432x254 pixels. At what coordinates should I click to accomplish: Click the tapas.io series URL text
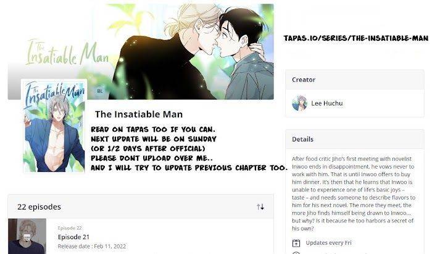pos(356,38)
